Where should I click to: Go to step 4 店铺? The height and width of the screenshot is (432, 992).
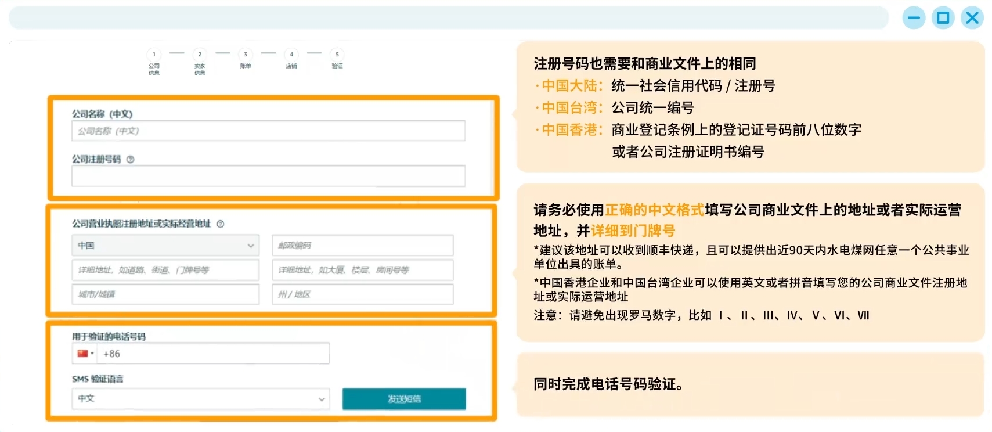tap(291, 59)
